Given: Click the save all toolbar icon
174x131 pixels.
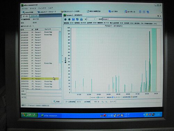Looking at the screenshot, I should click(110, 11).
